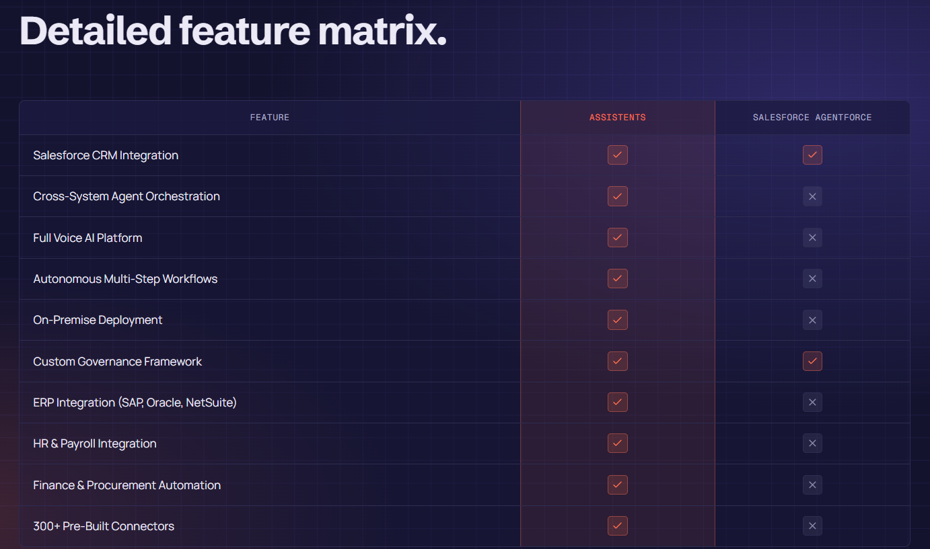The width and height of the screenshot is (930, 549).
Task: Select the 'Full Voice AI Platform' feature label
Action: (x=87, y=238)
